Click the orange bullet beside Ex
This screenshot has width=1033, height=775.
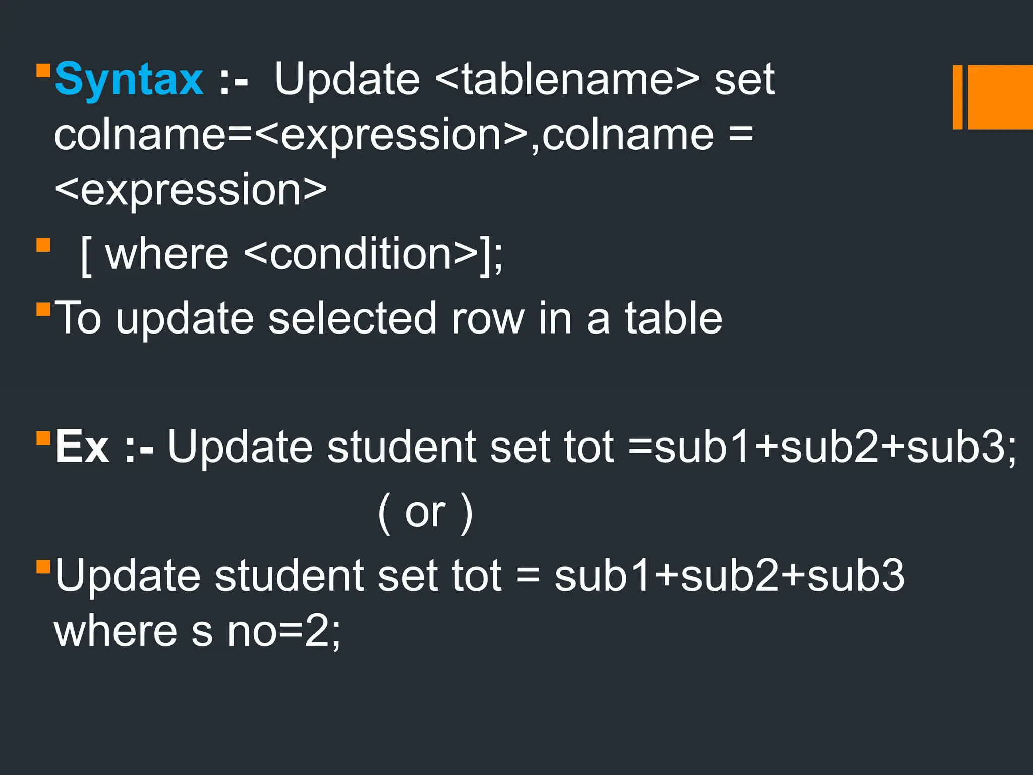click(43, 437)
